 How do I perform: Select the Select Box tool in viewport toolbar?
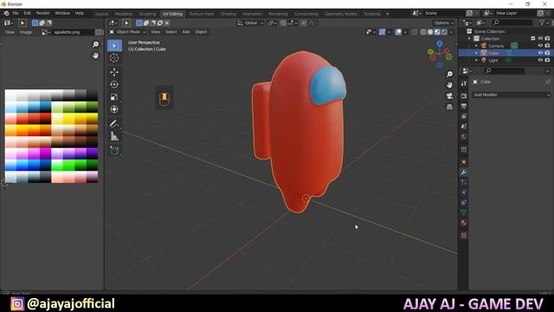click(x=114, y=46)
